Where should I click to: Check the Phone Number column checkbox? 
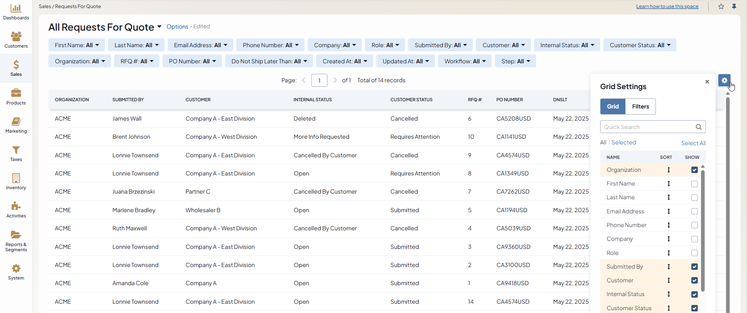(x=694, y=225)
